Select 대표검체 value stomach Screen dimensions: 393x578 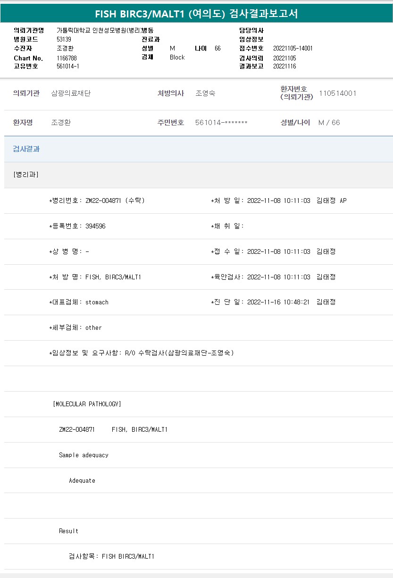pos(97,302)
